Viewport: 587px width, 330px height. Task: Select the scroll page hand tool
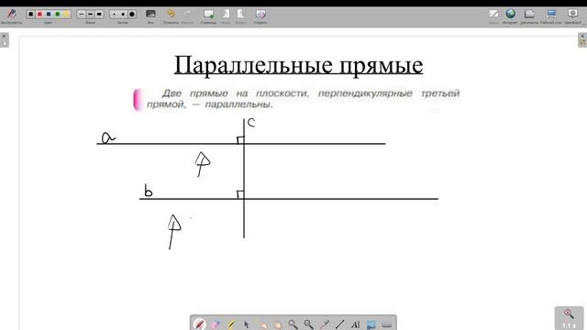[x=277, y=324]
